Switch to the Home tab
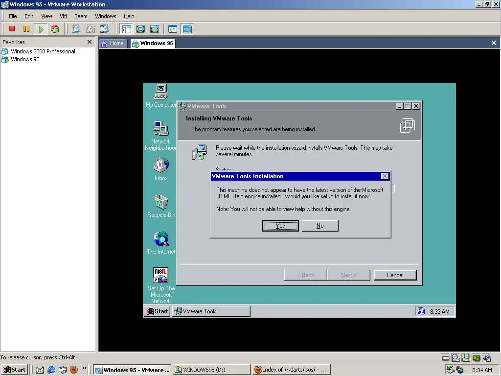 pos(113,44)
